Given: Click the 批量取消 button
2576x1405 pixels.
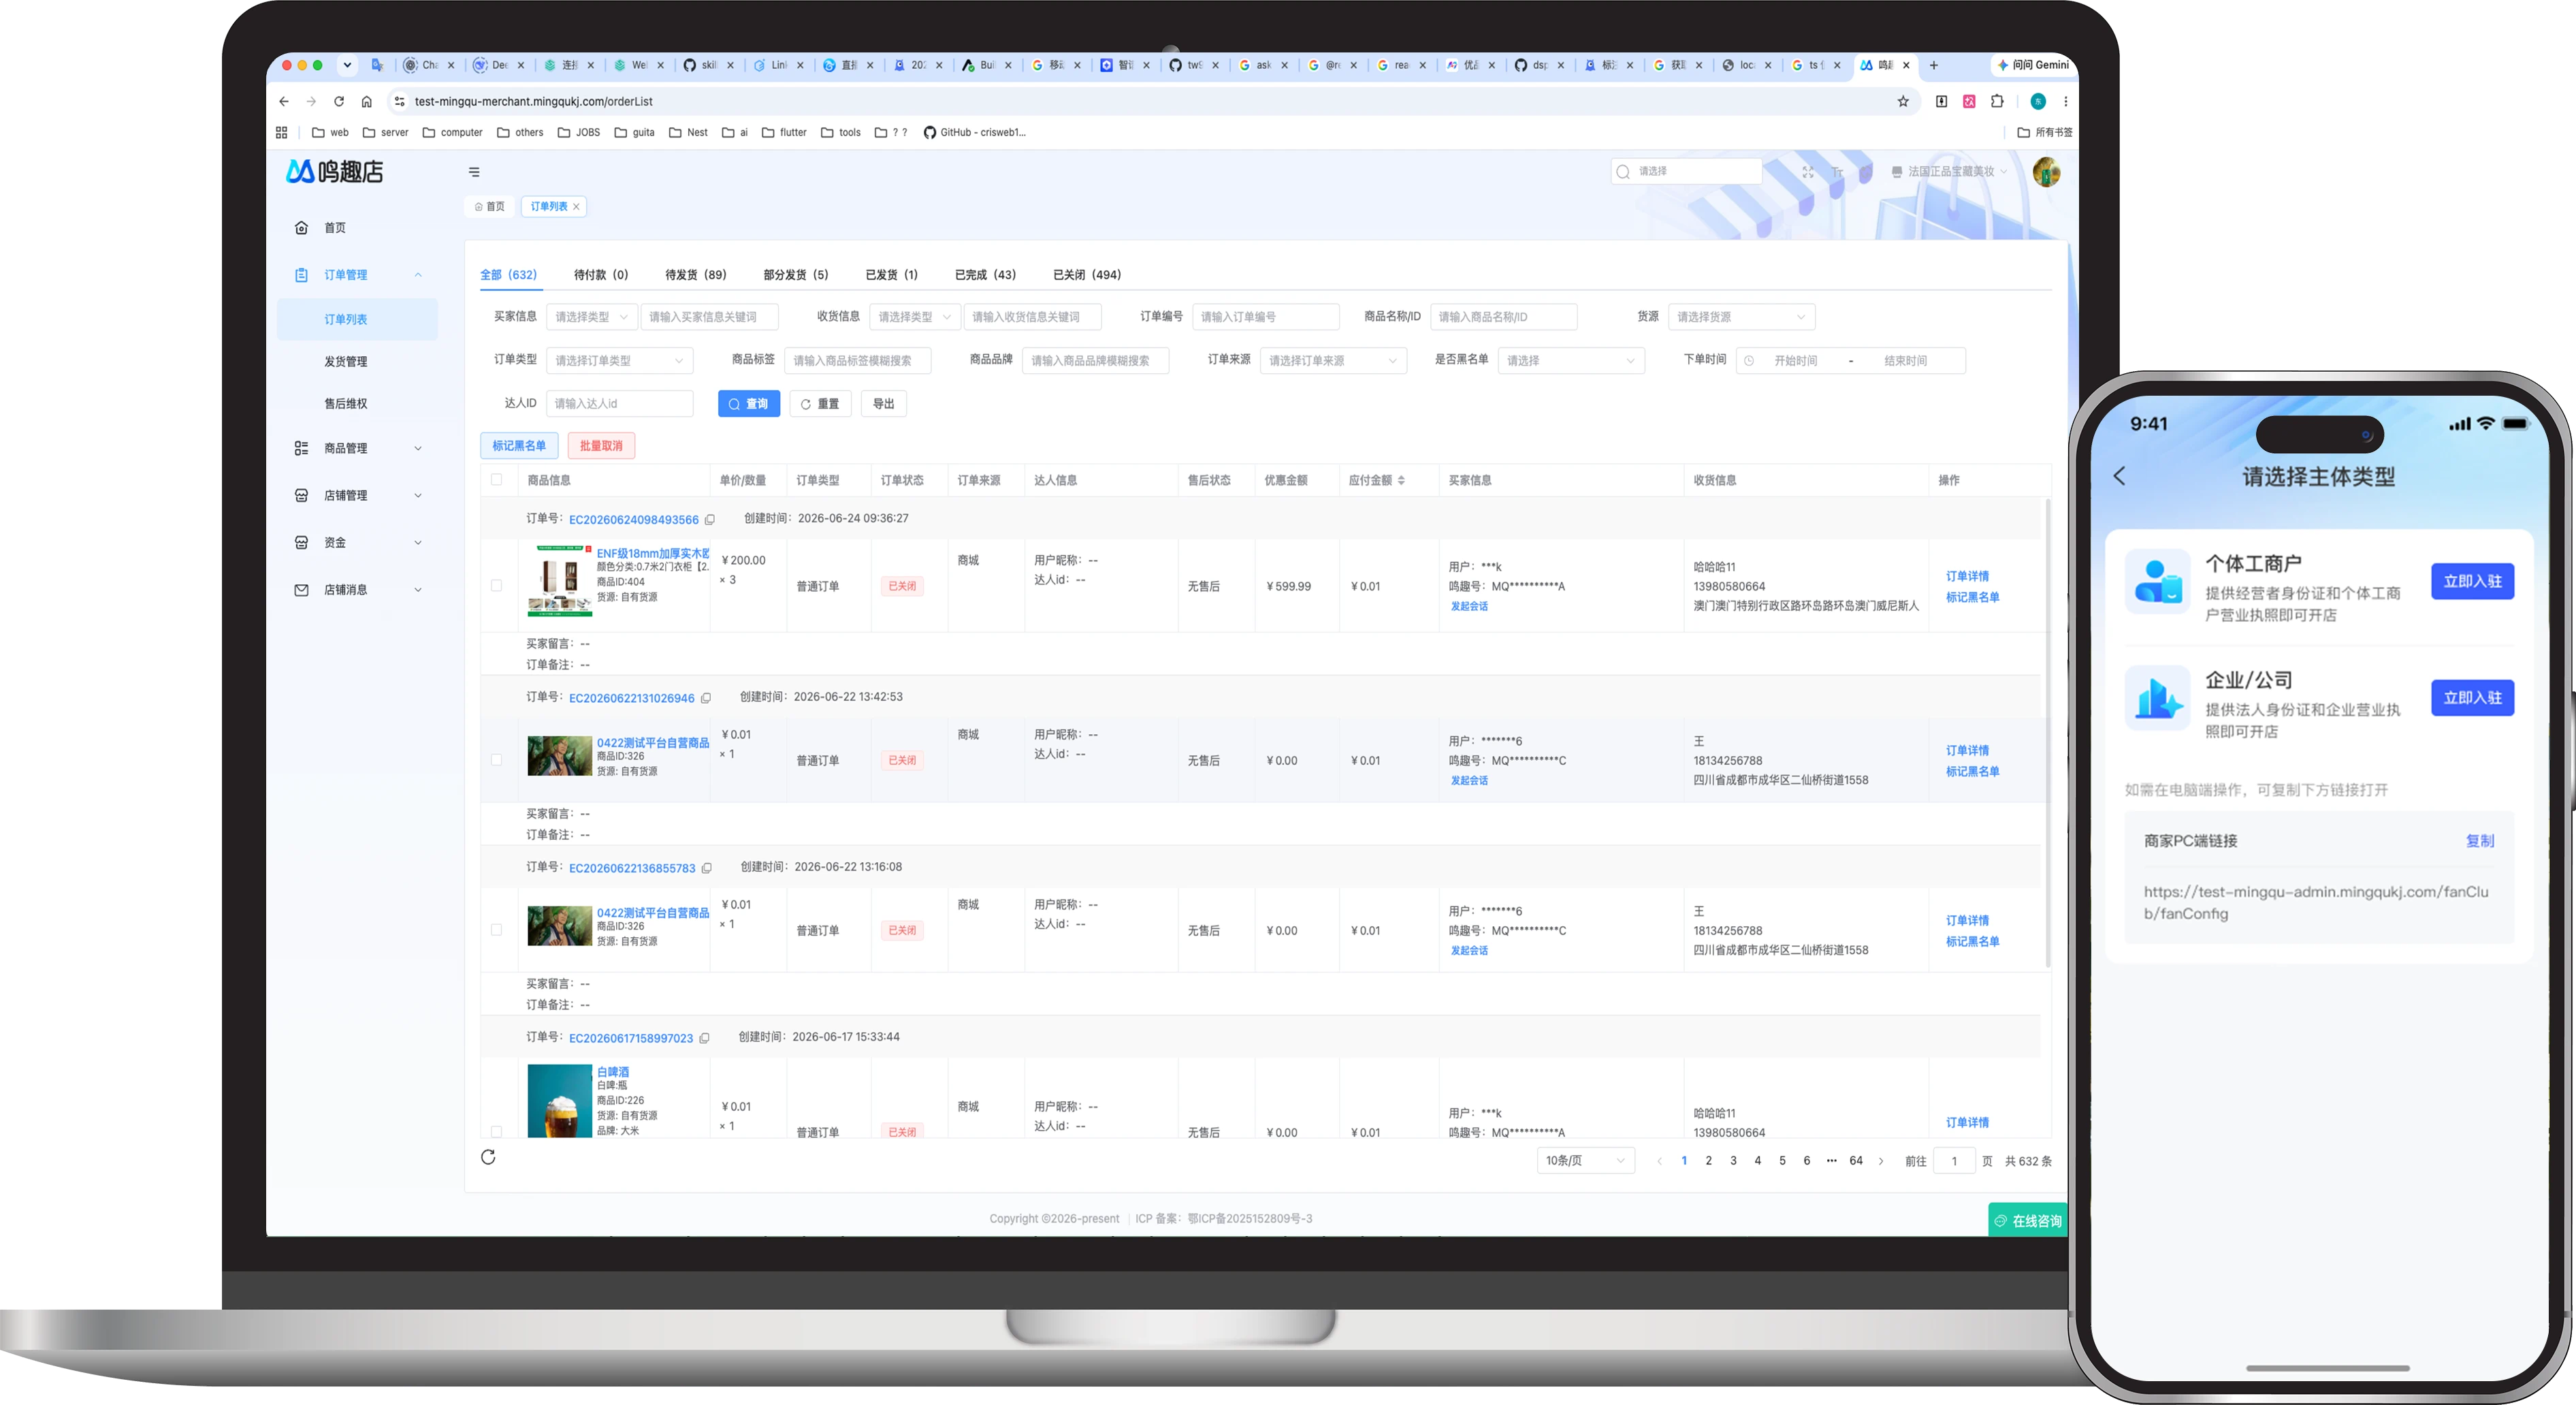Looking at the screenshot, I should (x=601, y=446).
